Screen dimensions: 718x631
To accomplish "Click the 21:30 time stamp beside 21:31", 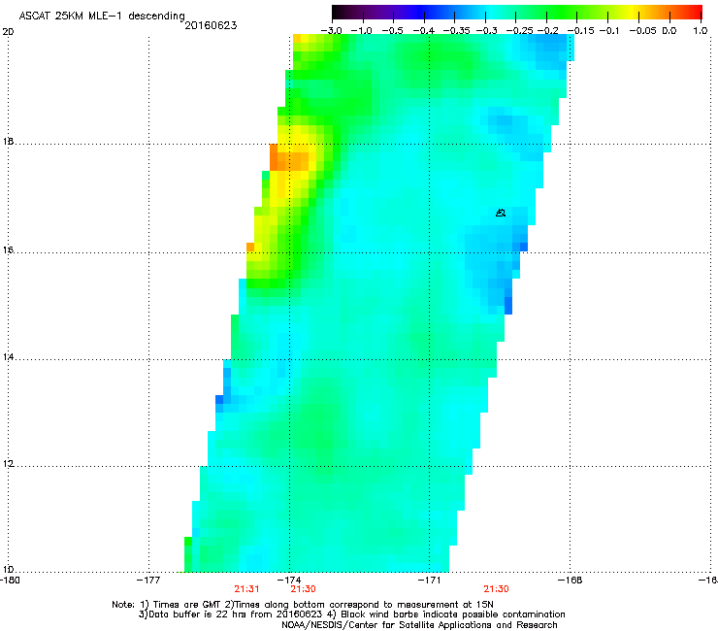I will pos(303,589).
